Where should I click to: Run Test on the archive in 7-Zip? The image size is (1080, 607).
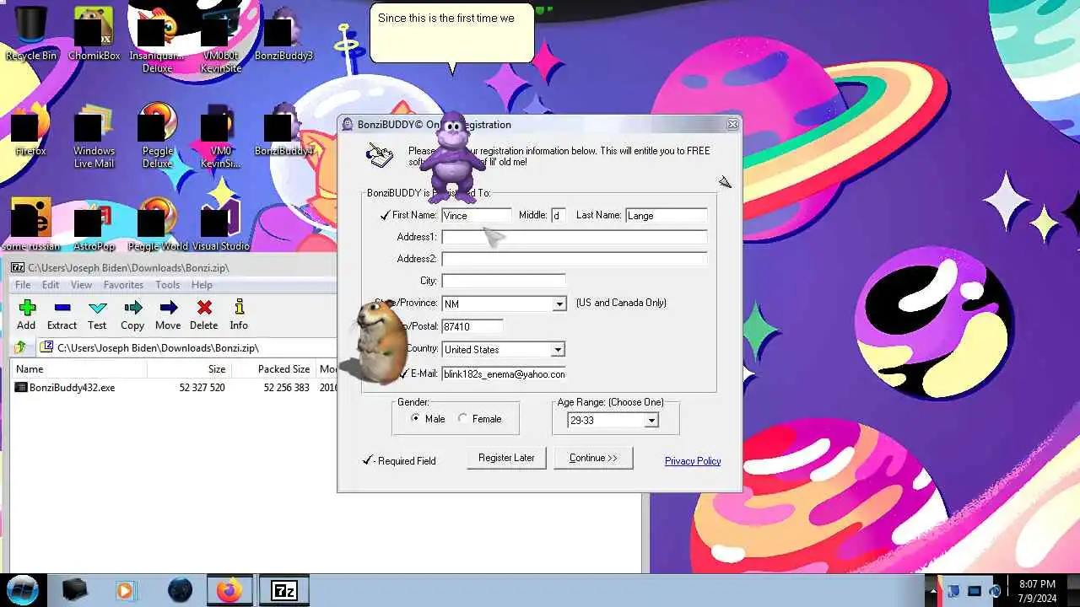coord(97,314)
